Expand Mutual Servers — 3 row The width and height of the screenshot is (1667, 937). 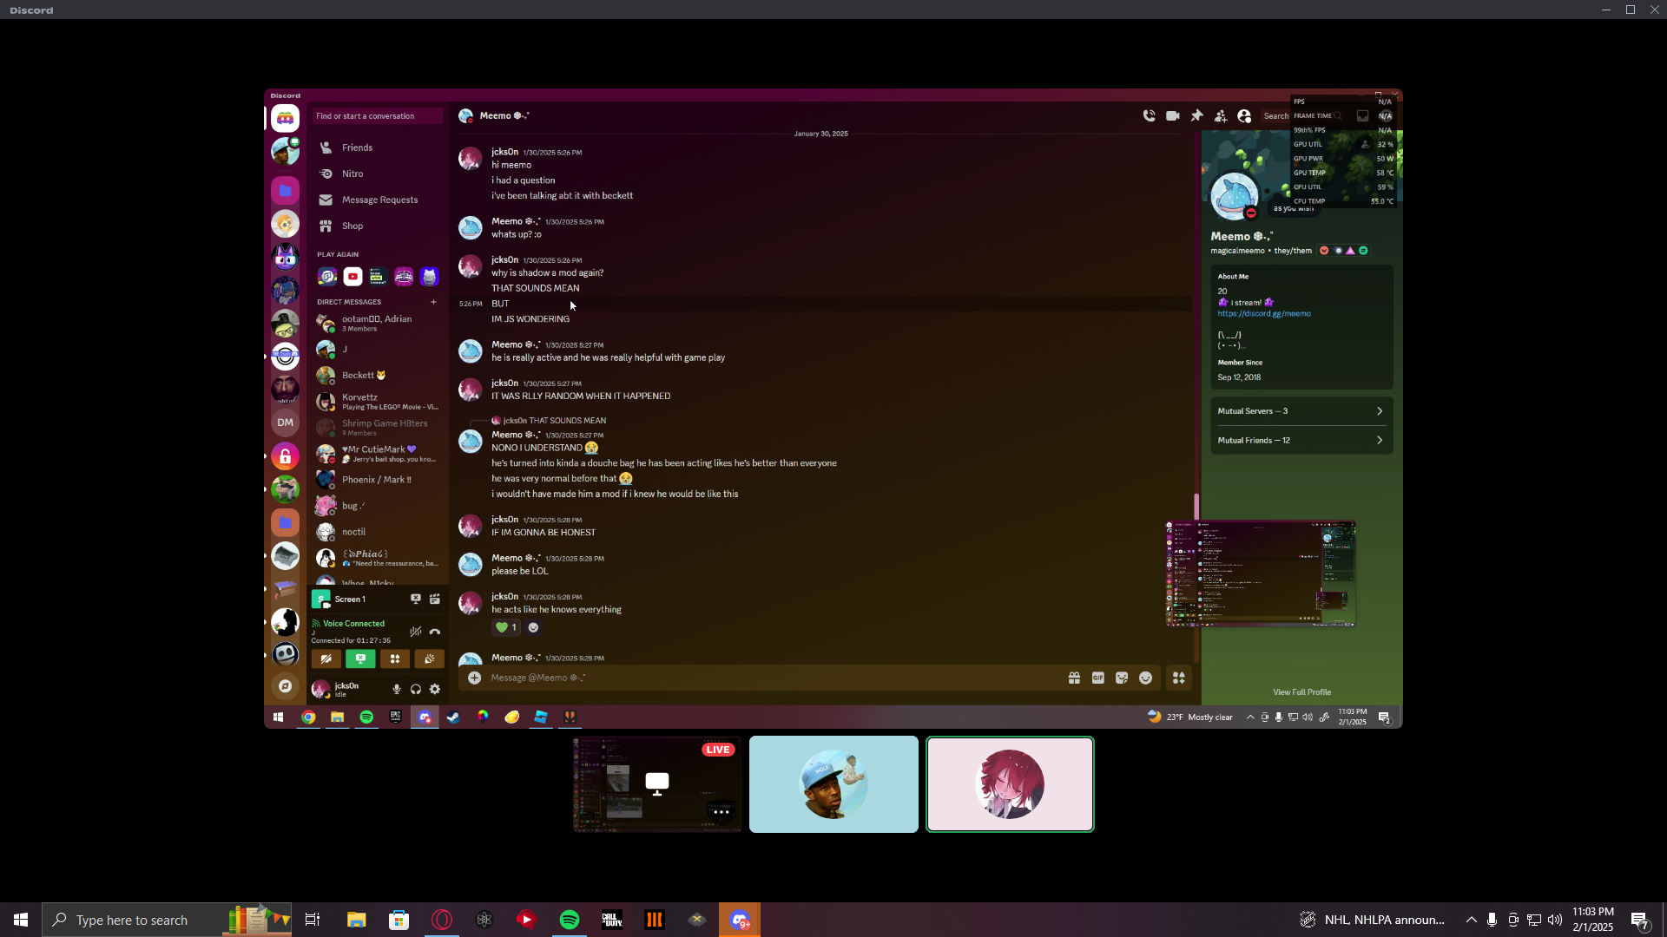tap(1301, 411)
